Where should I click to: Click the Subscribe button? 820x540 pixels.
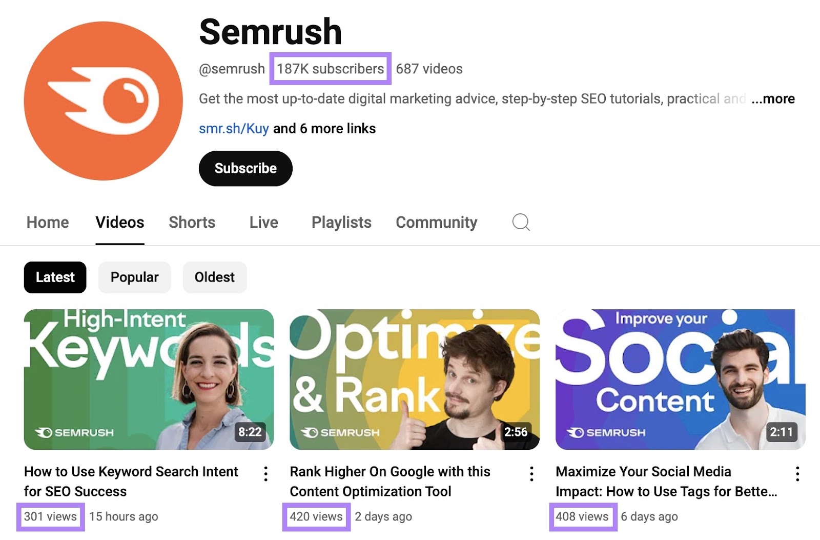(245, 168)
